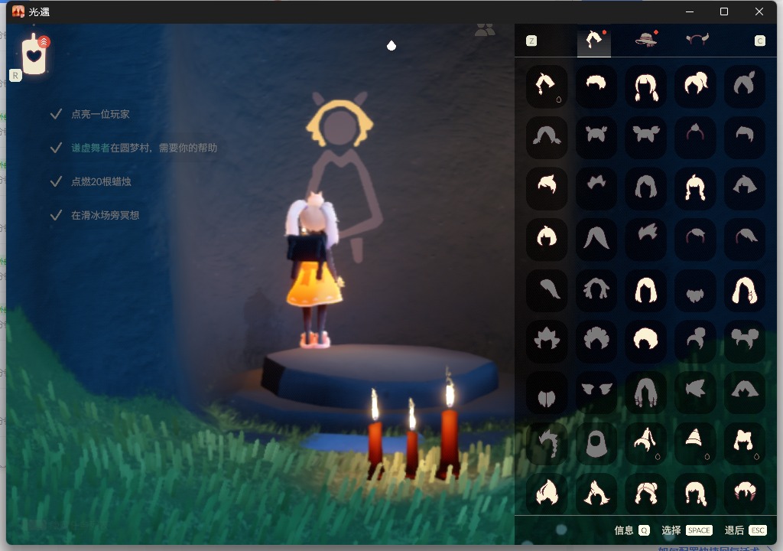Screen dimensions: 783x551
Task: Select the short swept-bangs white hairstyle
Action: 596,86
